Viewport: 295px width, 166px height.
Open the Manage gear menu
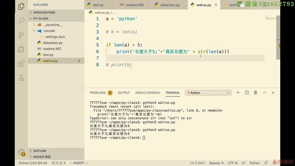pos(22,152)
